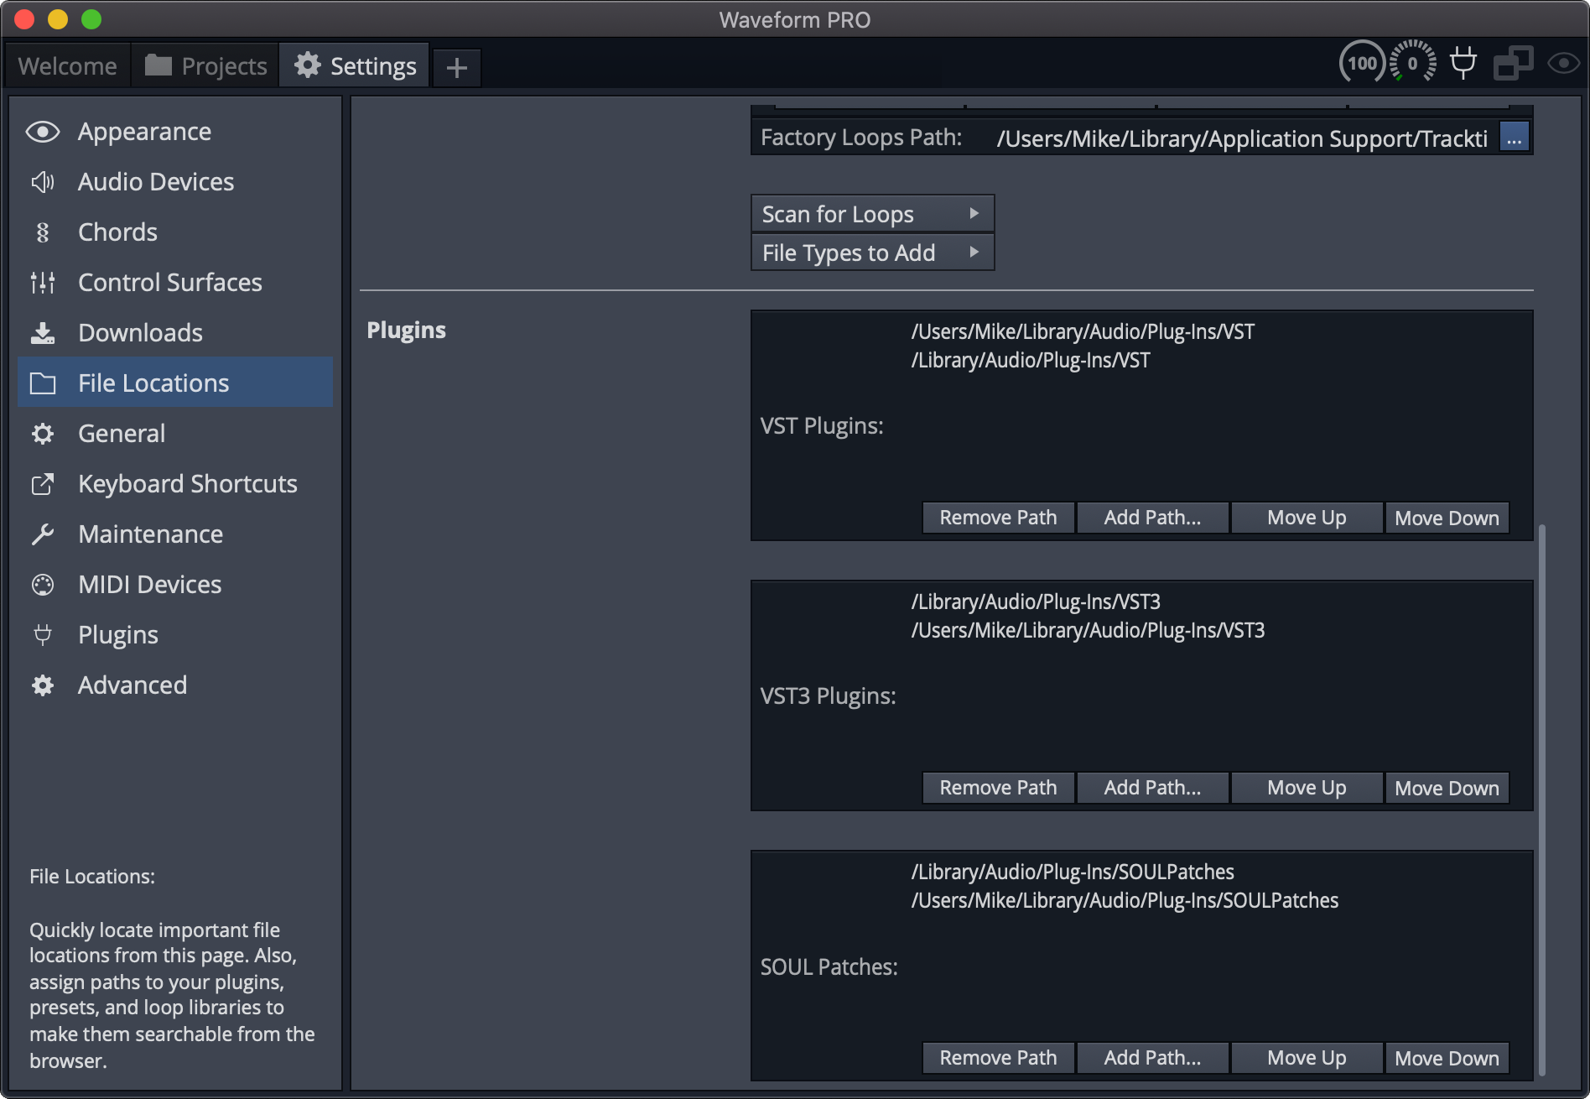Select /Library/Audio/Plug-Ins/VST path entry

pos(1031,360)
